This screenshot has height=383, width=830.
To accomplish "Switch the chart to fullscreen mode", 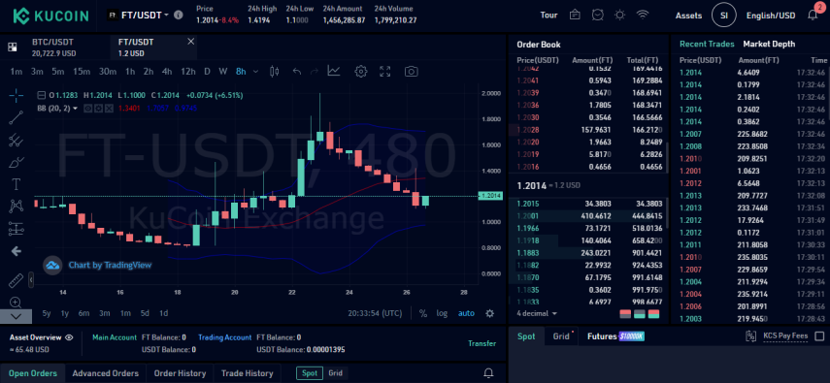I will pos(385,72).
